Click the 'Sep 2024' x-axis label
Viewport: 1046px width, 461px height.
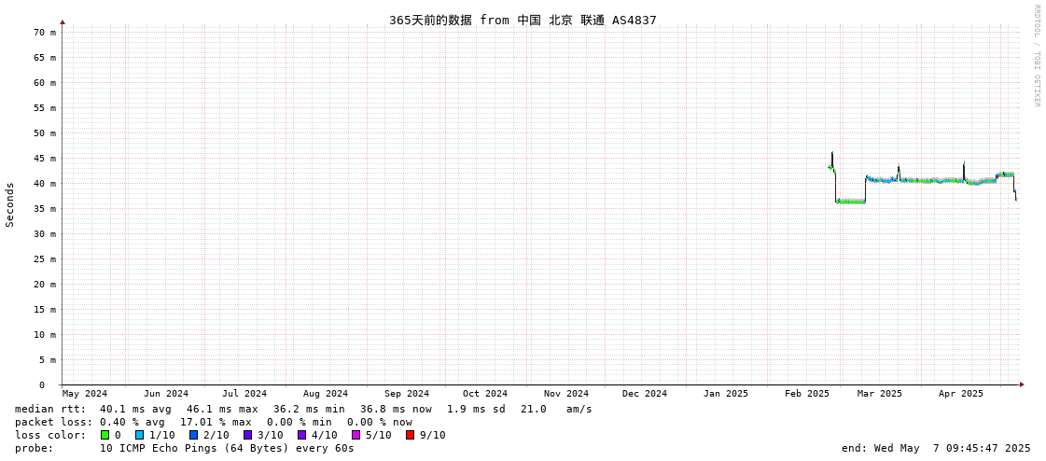[407, 394]
